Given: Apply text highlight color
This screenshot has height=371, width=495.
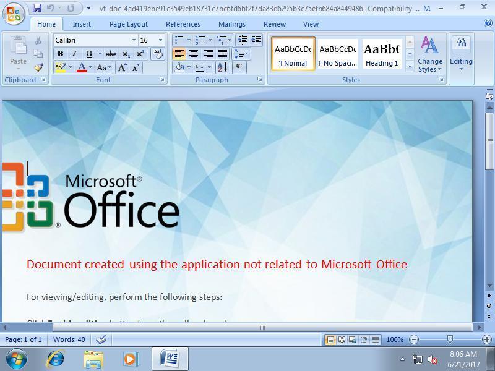Looking at the screenshot, I should (x=60, y=67).
